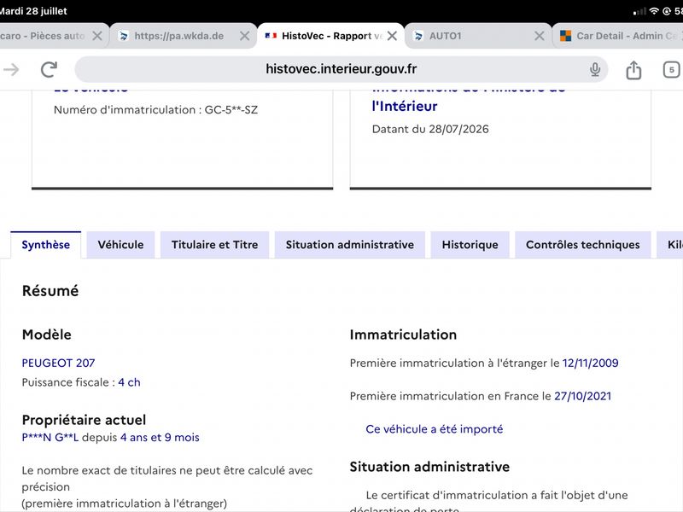Click owner name P***N G**L
Screen dimensions: 683x512
(x=50, y=437)
